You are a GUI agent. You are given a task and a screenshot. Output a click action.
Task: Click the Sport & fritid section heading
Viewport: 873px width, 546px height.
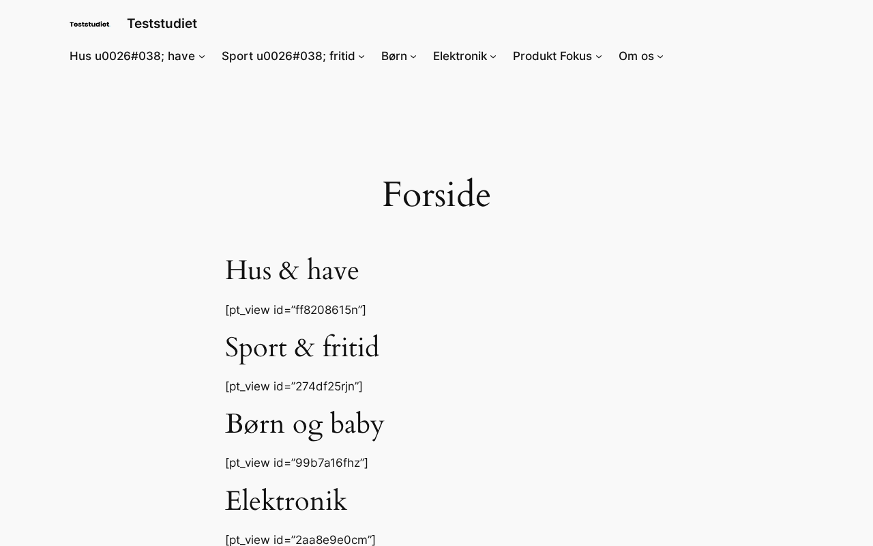click(x=302, y=348)
